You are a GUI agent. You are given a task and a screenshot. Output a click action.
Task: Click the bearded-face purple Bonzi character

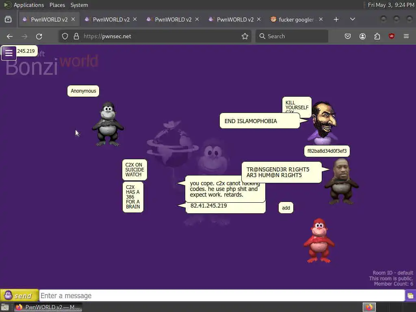pyautogui.click(x=323, y=123)
